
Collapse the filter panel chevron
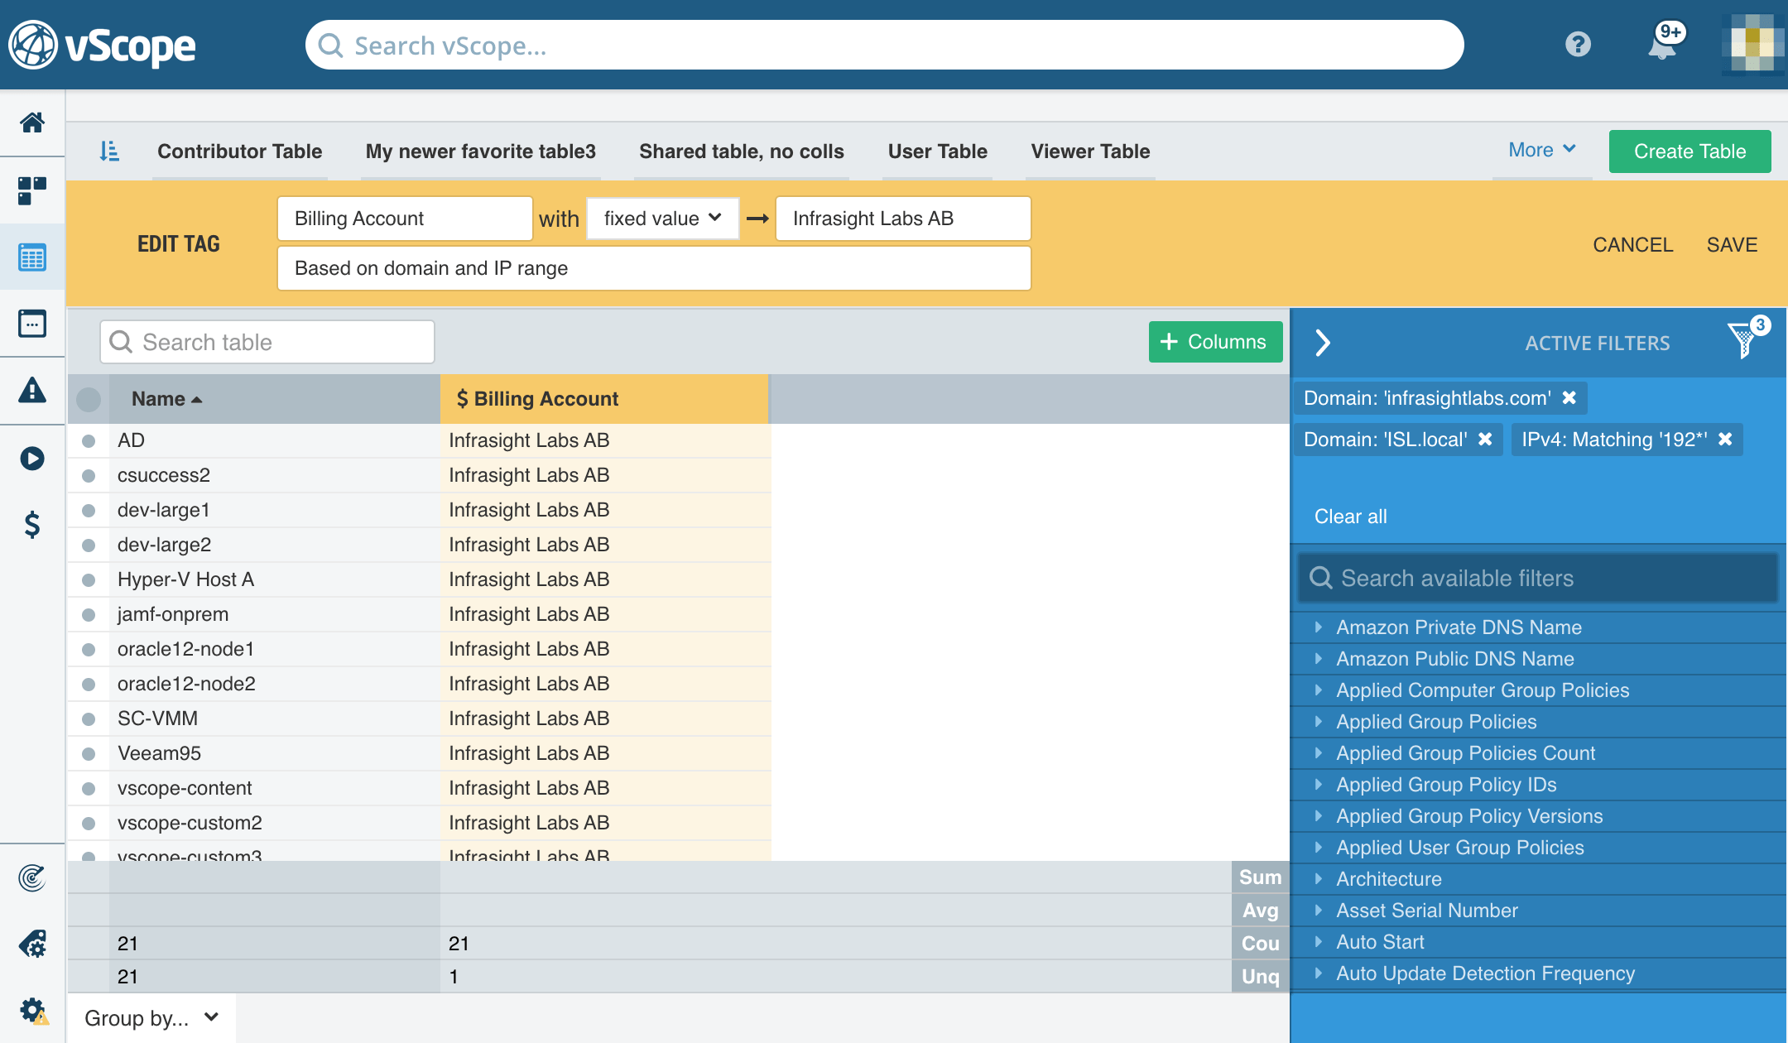(x=1323, y=342)
